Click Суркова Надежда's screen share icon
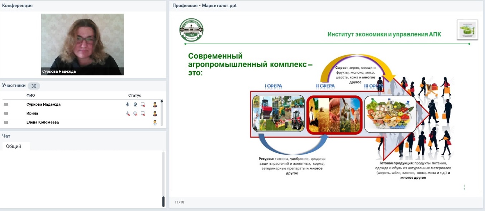The height and width of the screenshot is (211, 485). click(143, 105)
